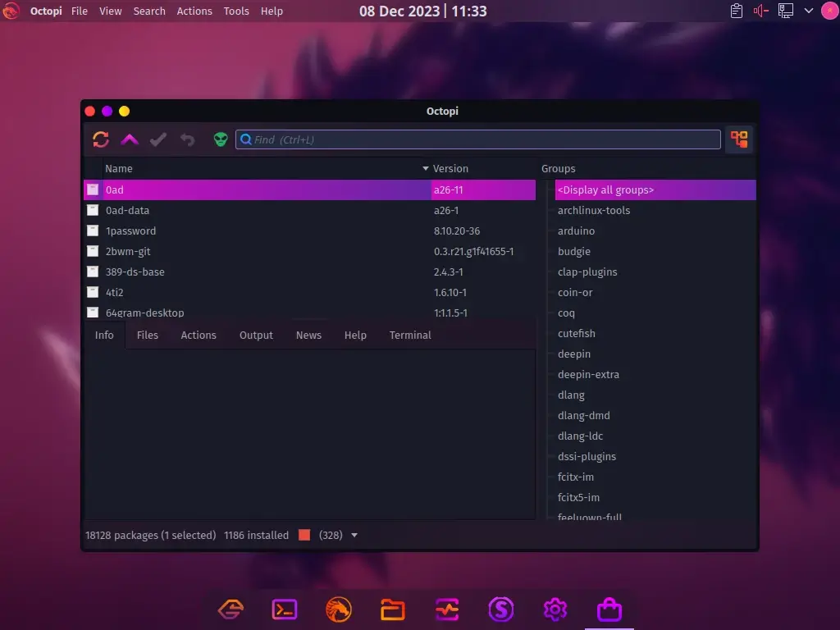Select the coin-or group
Screen dimensions: 840x630
[x=575, y=293]
